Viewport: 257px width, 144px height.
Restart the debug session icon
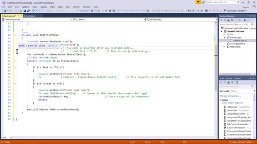tap(114, 11)
